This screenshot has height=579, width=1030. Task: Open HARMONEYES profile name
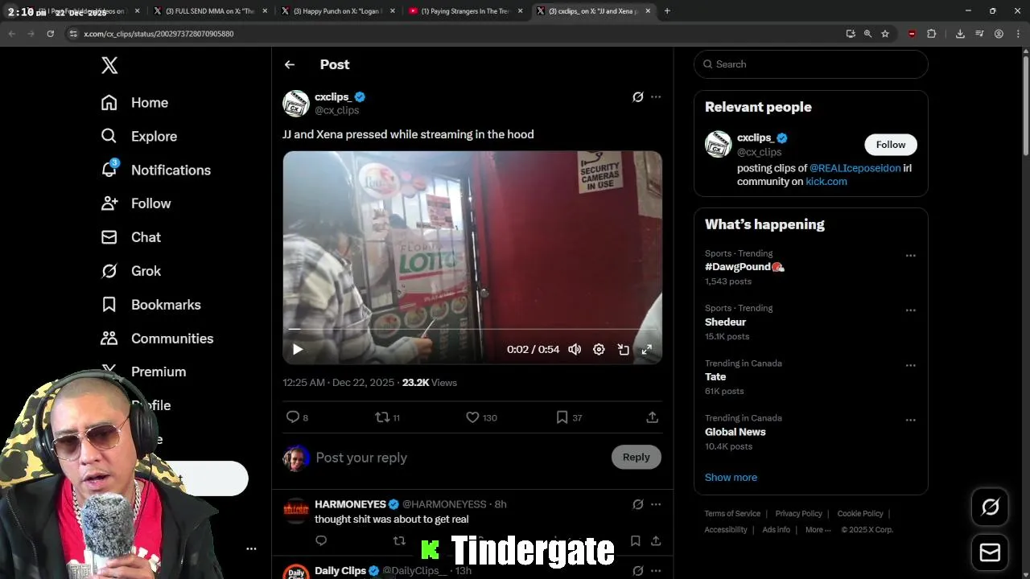(350, 504)
